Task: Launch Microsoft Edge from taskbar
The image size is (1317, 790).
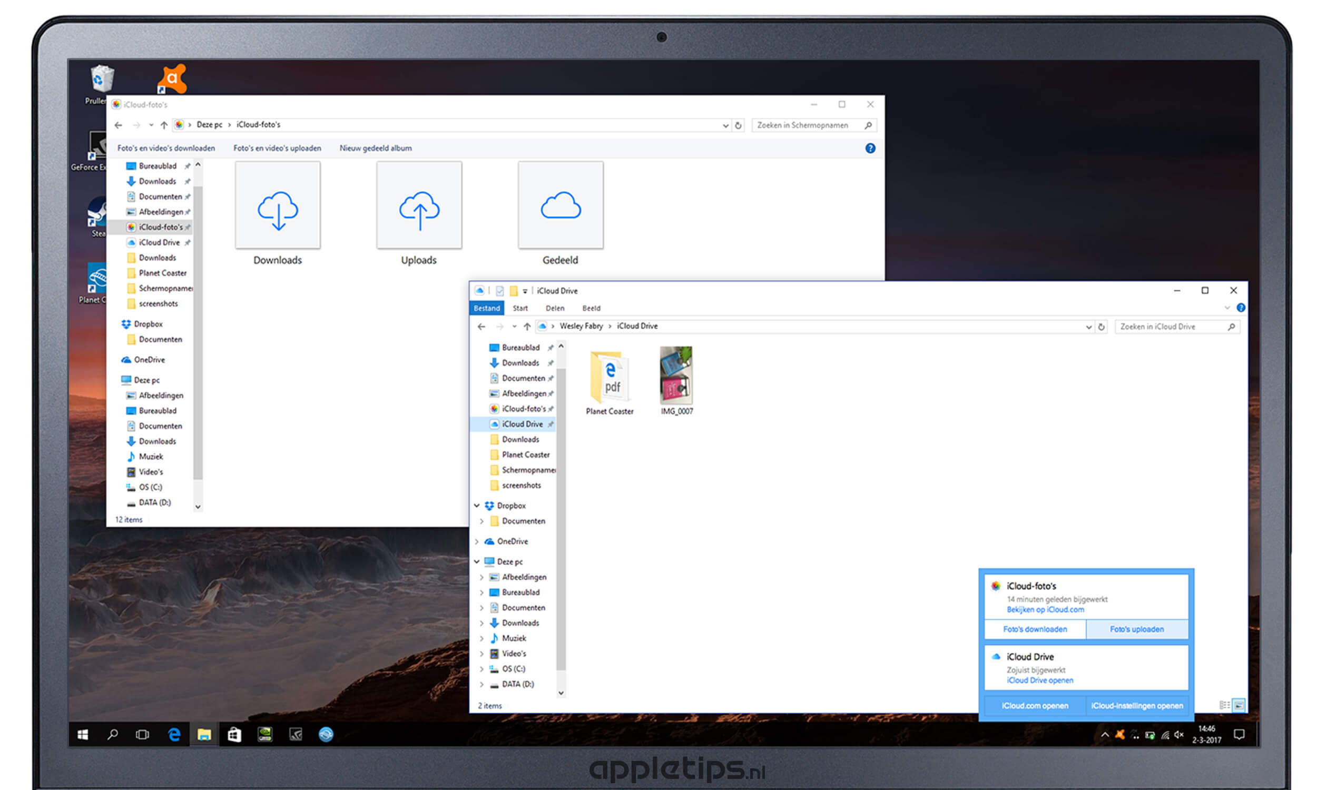Action: [x=173, y=735]
